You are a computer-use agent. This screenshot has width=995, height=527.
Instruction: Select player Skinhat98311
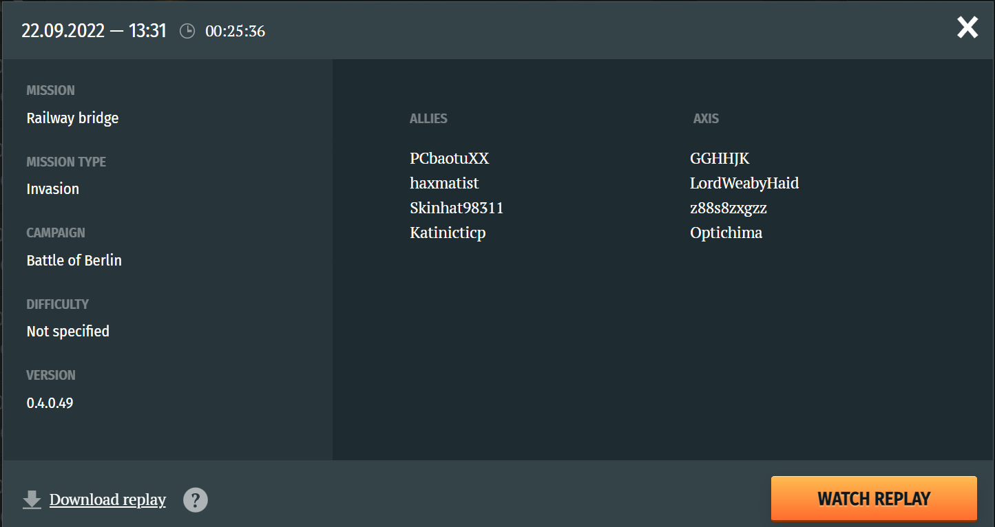(457, 208)
